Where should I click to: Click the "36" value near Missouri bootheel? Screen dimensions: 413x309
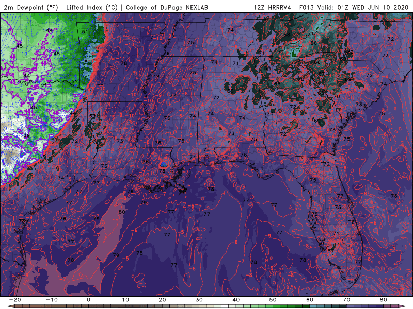point(166,54)
